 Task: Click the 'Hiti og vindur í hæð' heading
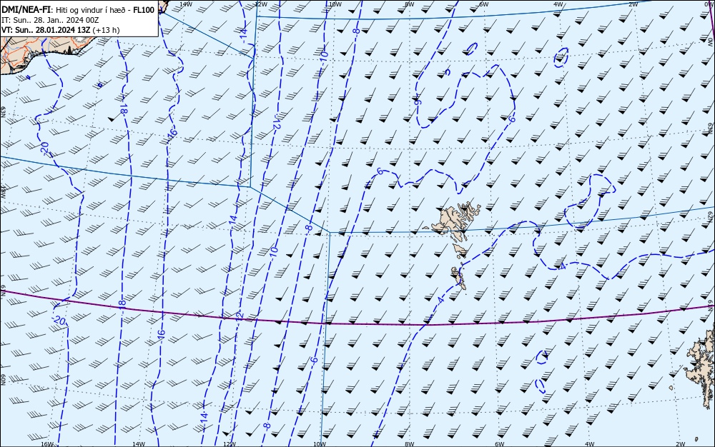pyautogui.click(x=92, y=10)
